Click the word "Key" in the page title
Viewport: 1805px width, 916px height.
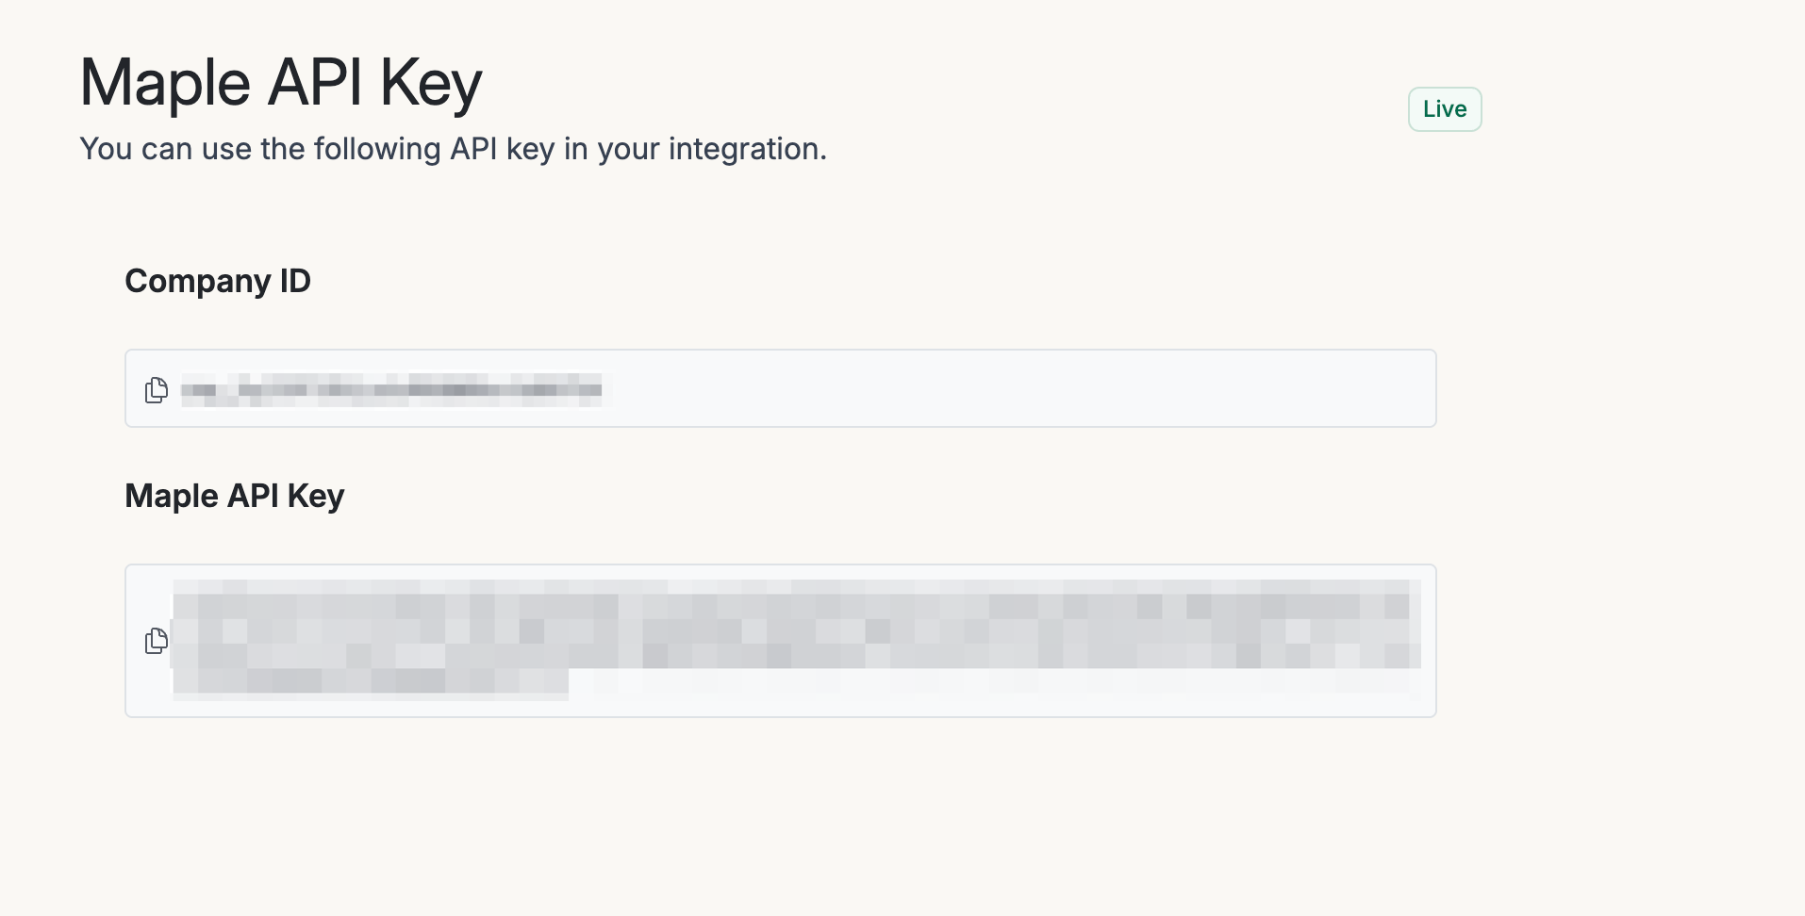coord(431,83)
